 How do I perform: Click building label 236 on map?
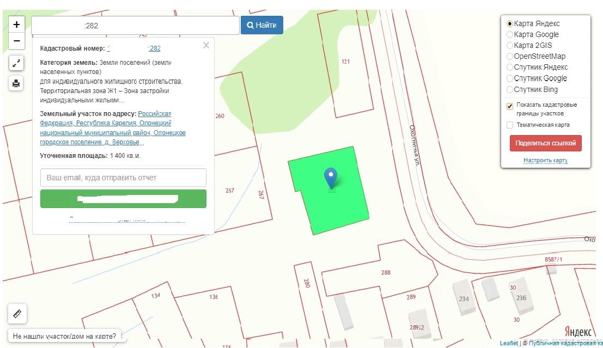coord(521,298)
